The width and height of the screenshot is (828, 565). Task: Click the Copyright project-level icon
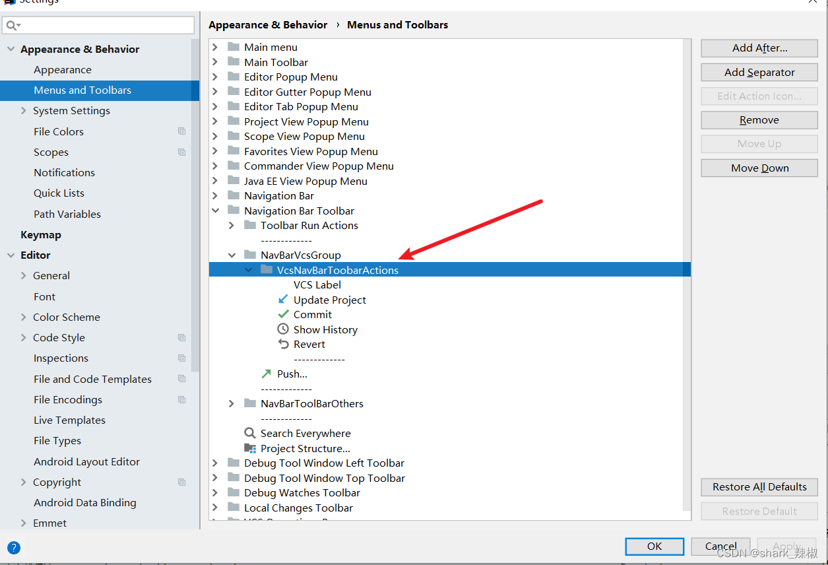coord(181,482)
